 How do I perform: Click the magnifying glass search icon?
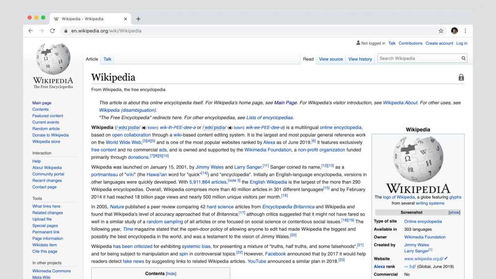click(463, 58)
